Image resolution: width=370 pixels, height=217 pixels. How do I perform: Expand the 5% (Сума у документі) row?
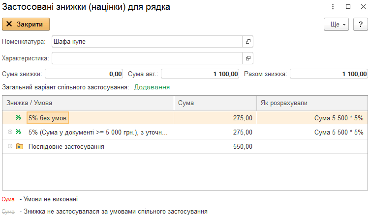pos(10,132)
